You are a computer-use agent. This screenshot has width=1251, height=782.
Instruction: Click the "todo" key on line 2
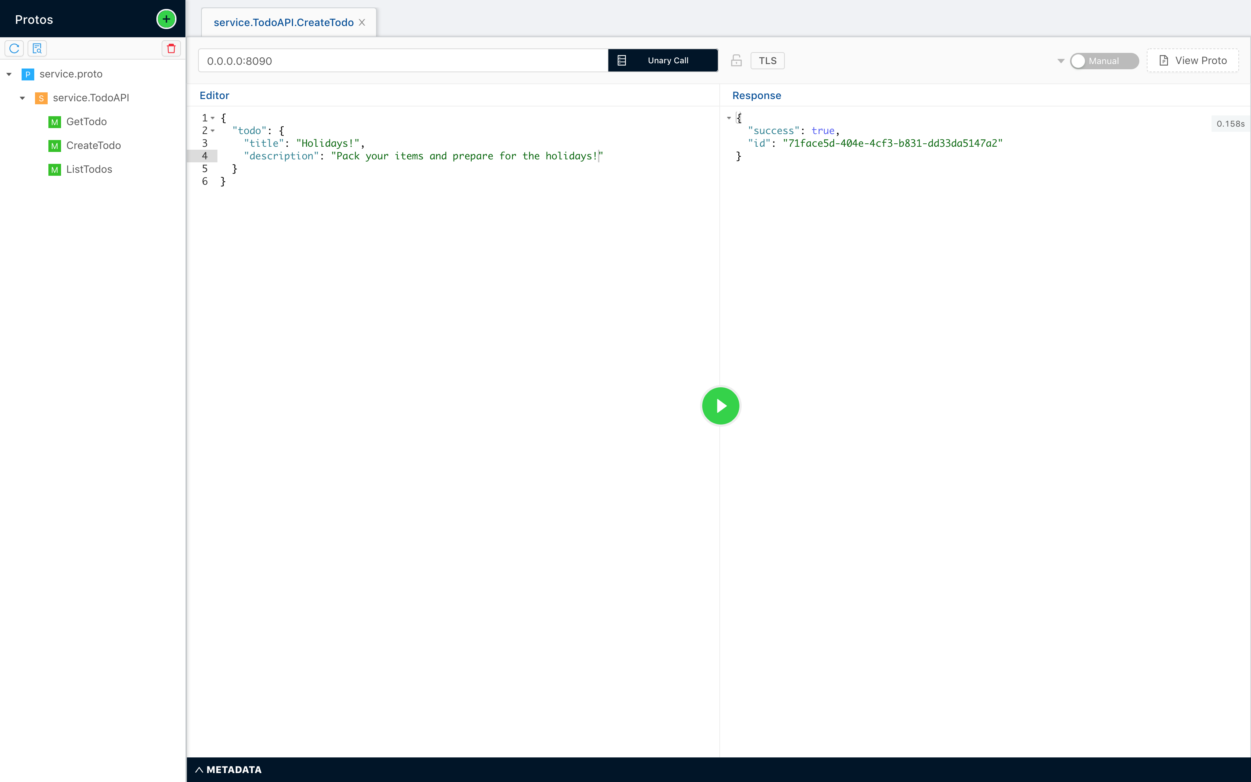coord(249,130)
